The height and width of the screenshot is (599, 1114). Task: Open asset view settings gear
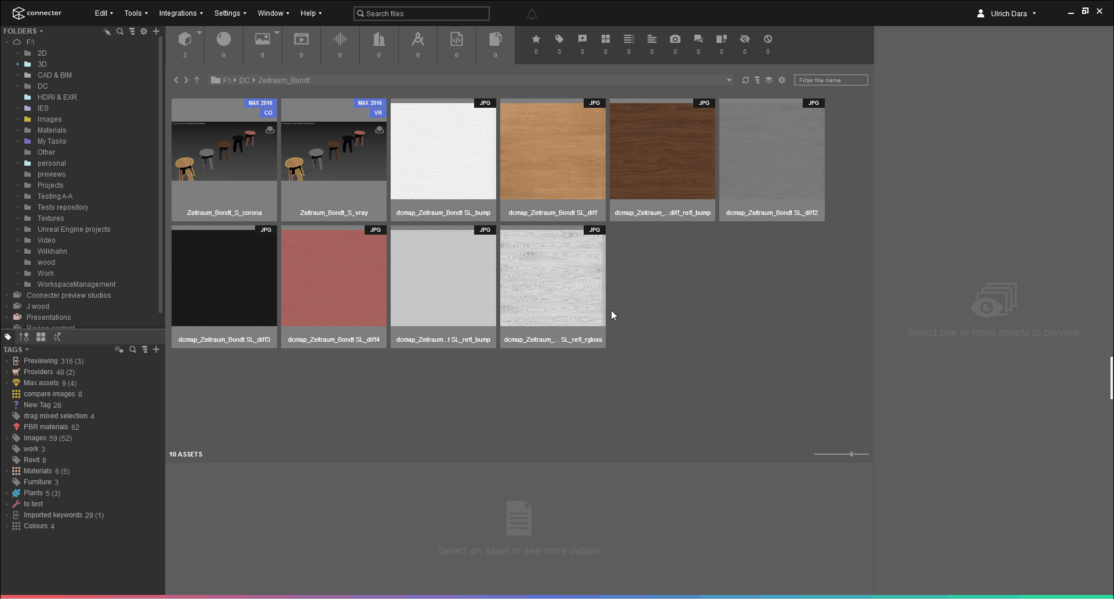point(782,80)
